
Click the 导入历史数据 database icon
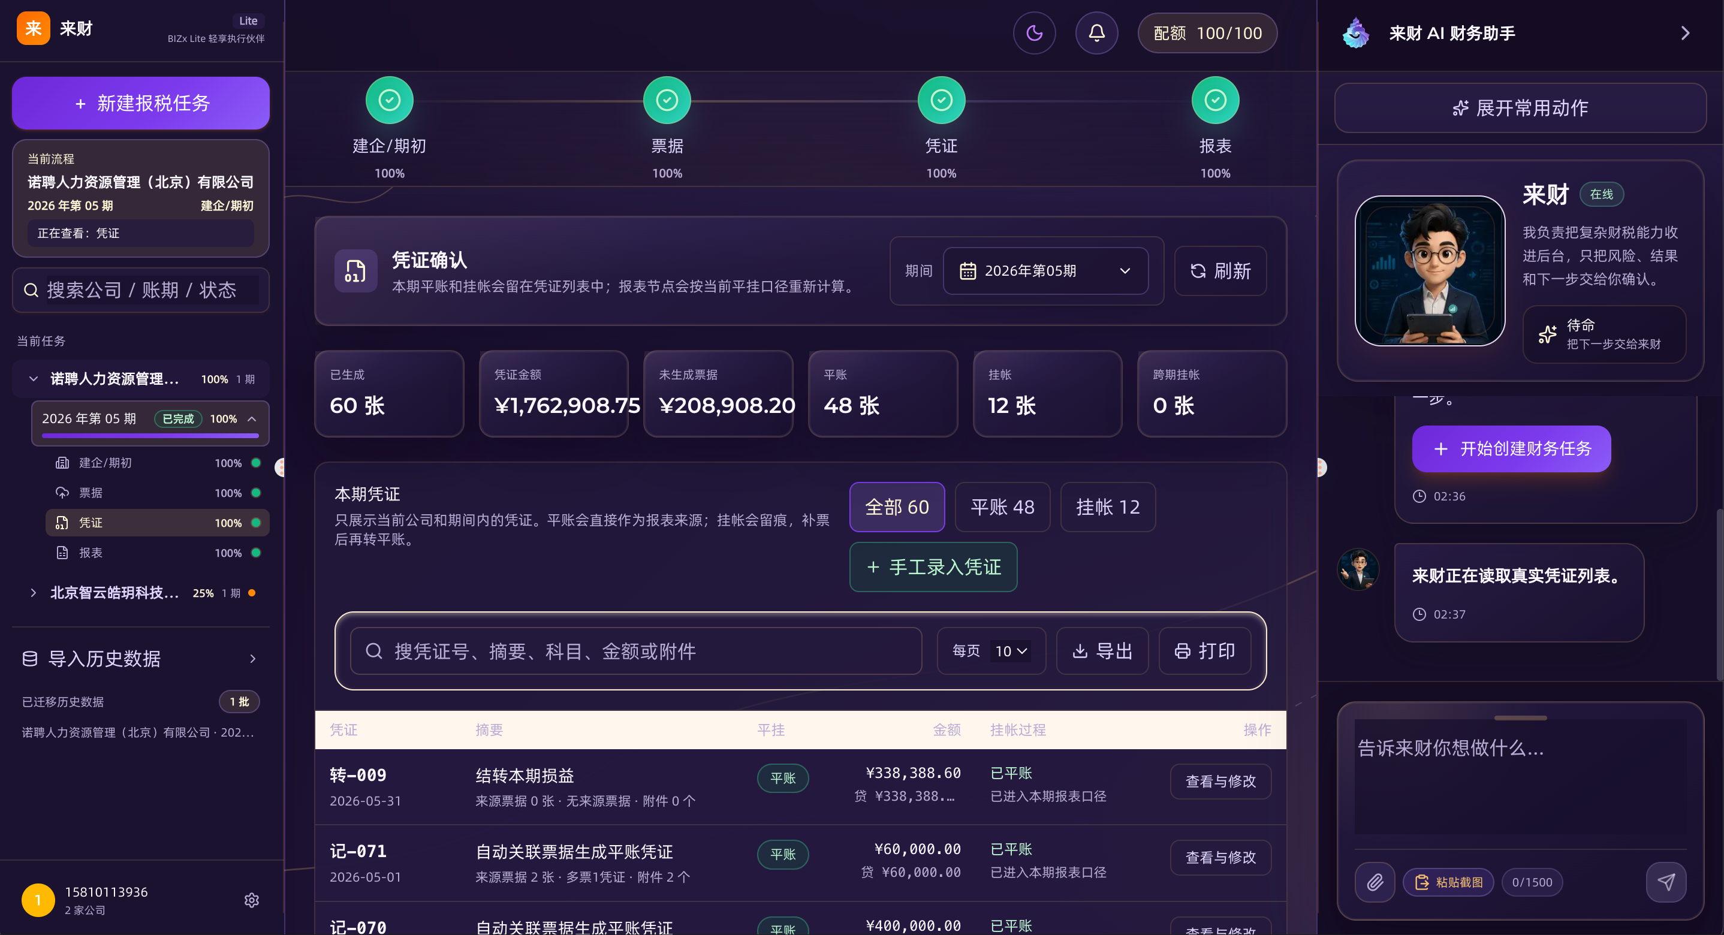[30, 659]
